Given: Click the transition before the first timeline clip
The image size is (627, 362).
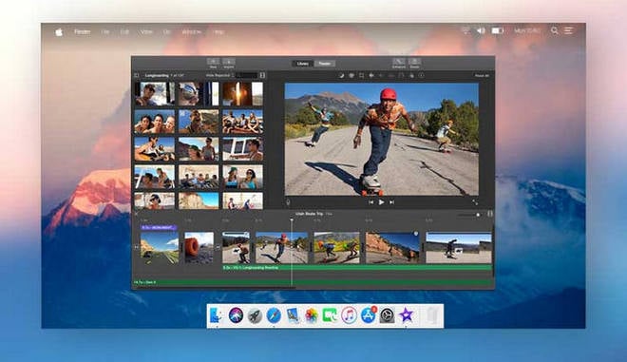Looking at the screenshot, I should [137, 247].
